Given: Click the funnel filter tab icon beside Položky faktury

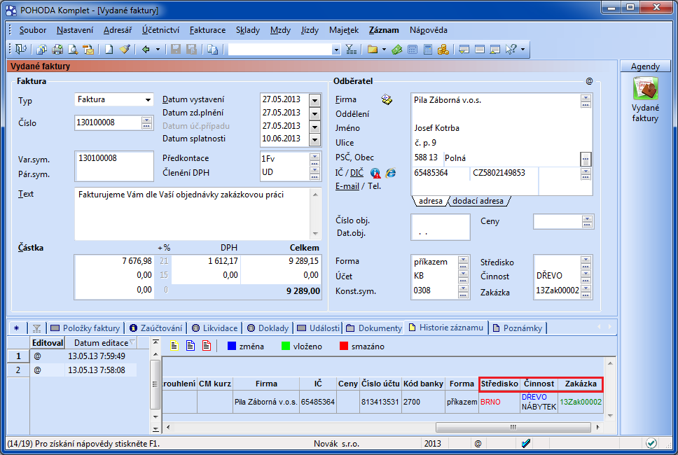Looking at the screenshot, I should [36, 328].
